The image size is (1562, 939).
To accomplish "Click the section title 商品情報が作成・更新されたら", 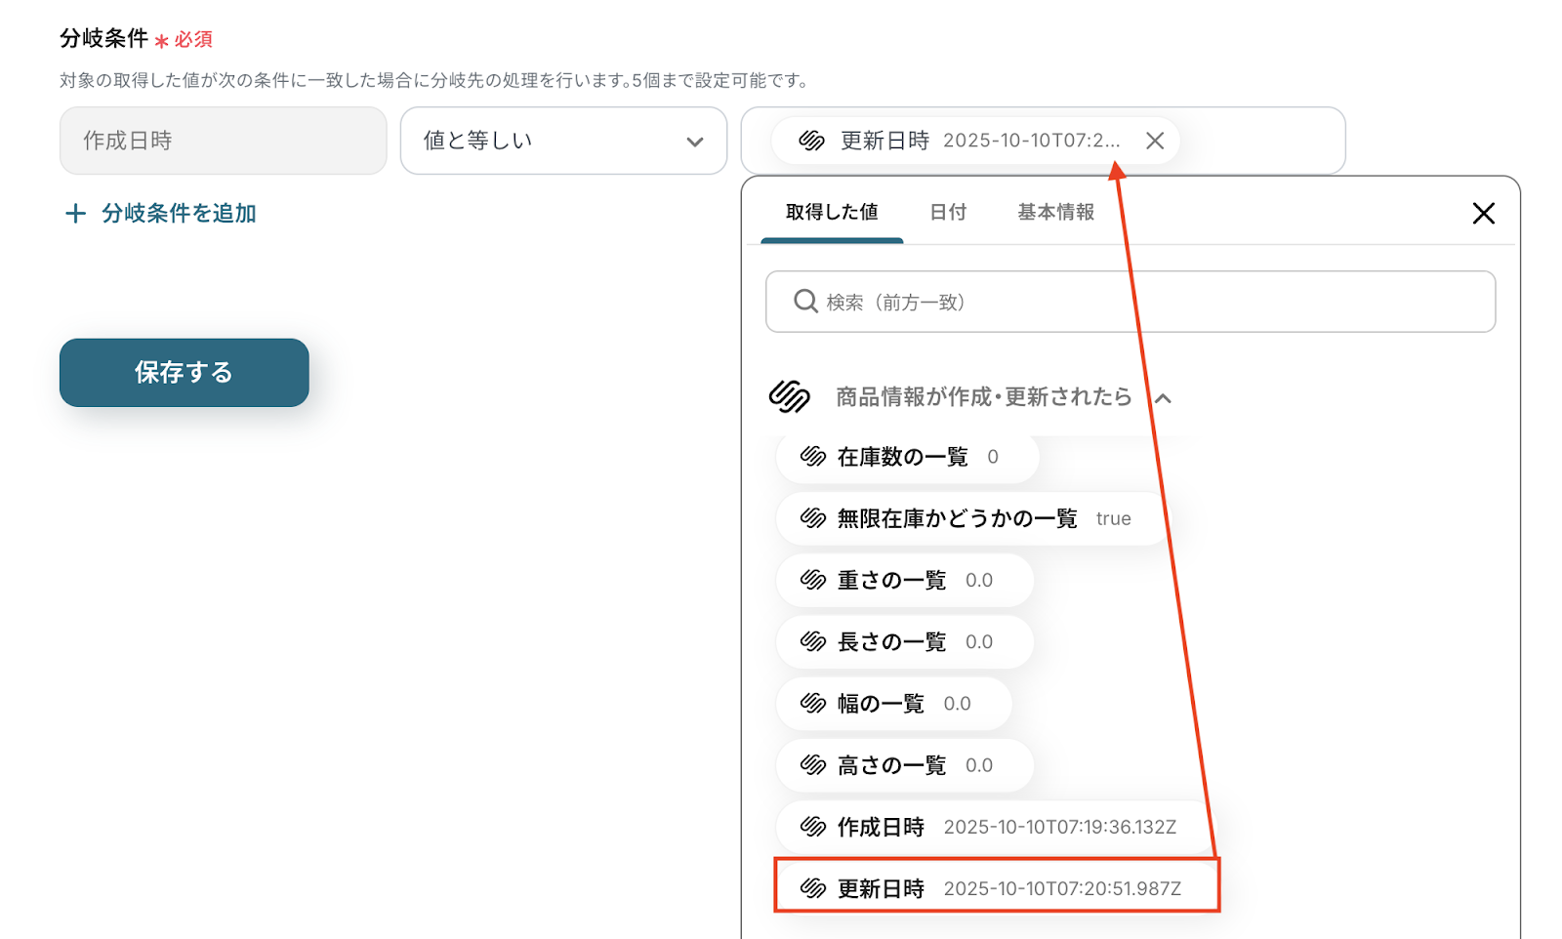I will point(984,396).
